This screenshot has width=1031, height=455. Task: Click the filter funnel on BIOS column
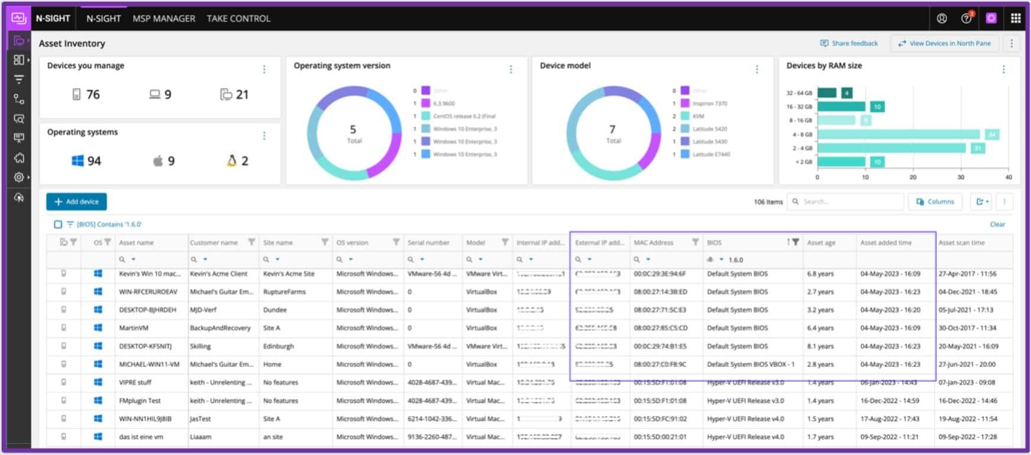(796, 242)
